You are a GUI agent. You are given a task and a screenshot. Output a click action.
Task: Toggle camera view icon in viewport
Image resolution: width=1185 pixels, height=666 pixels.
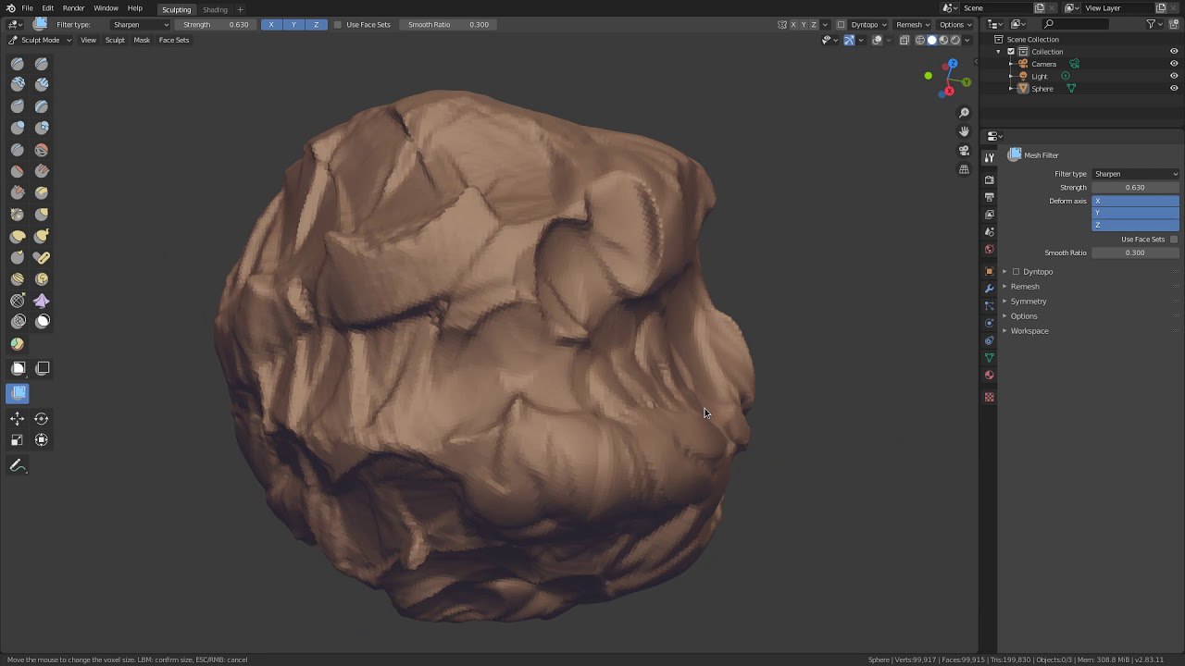click(964, 151)
